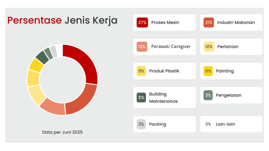Select the dark green donut chart segment

click(42, 57)
